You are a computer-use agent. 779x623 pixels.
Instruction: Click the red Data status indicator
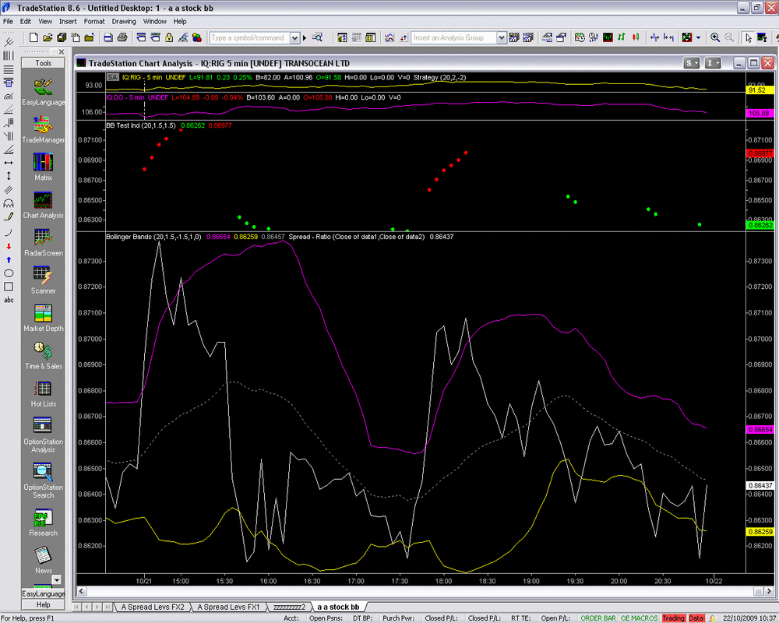696,618
